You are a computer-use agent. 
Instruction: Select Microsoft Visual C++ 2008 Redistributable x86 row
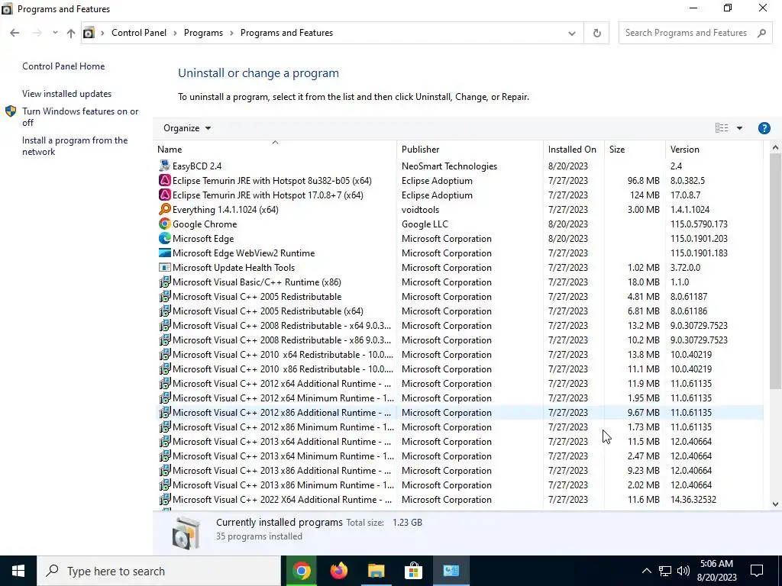click(459, 340)
